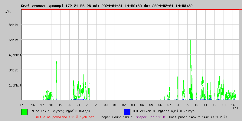Click the 'Shaper Down: 100 M' text
The image size is (242, 121).
coord(116,117)
